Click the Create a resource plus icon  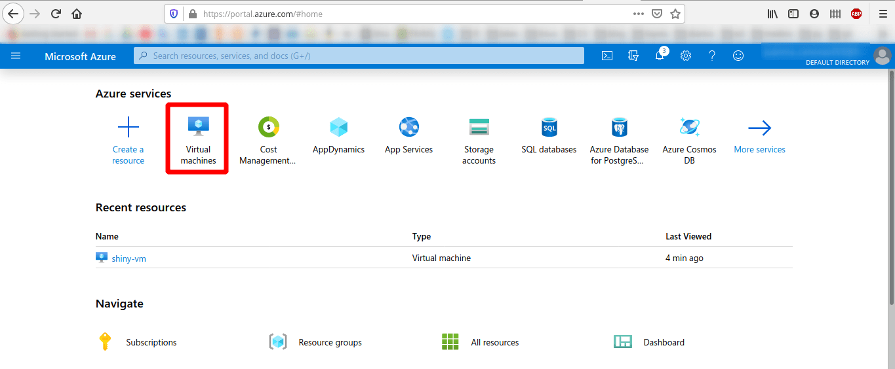click(x=128, y=127)
